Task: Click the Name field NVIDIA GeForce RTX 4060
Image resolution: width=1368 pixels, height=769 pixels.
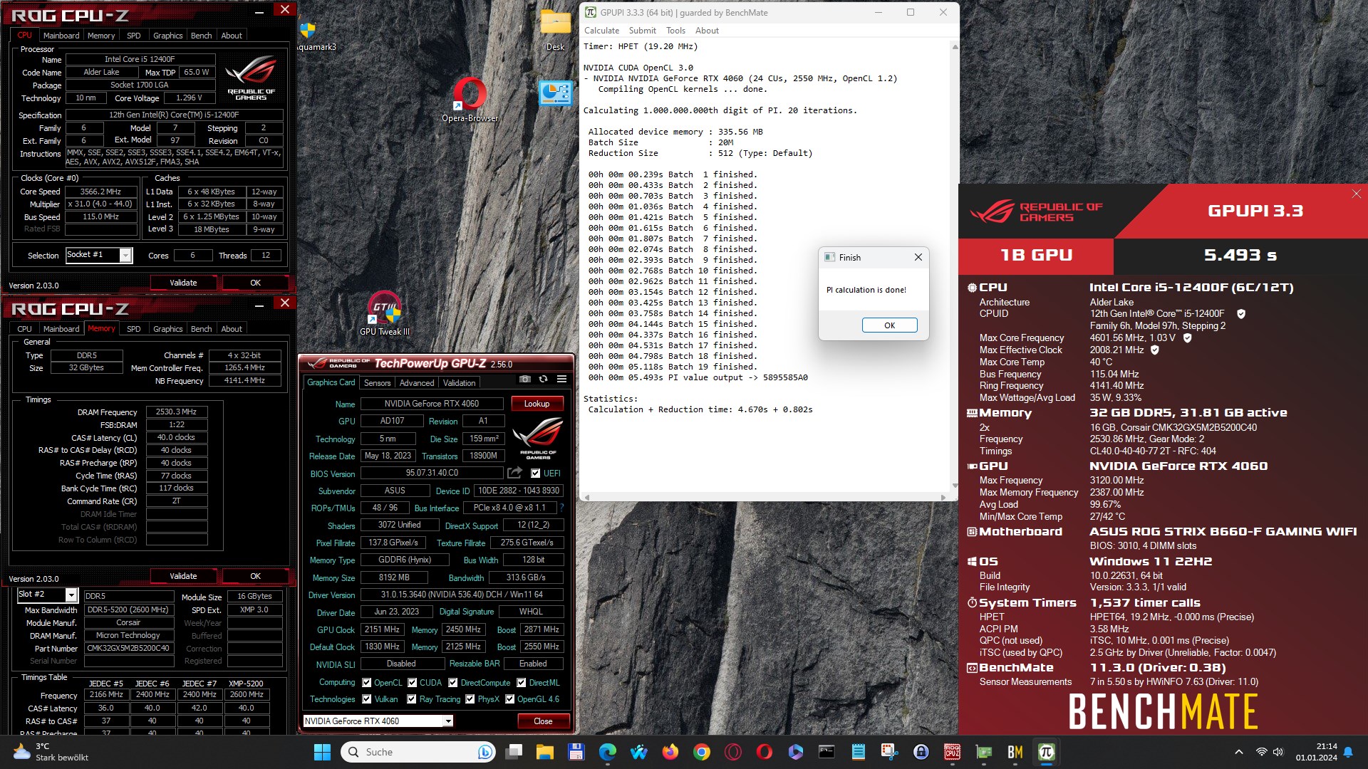Action: pos(432,404)
